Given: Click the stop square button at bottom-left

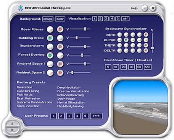Looking at the screenshot, I should coord(12,130).
